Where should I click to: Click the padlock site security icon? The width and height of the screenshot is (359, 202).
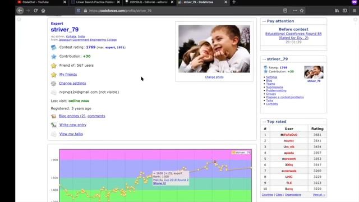[x=85, y=11]
